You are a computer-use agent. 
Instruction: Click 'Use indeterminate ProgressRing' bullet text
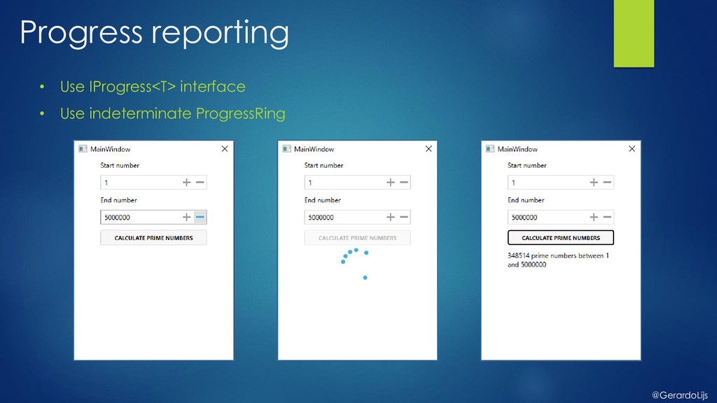[x=173, y=113]
